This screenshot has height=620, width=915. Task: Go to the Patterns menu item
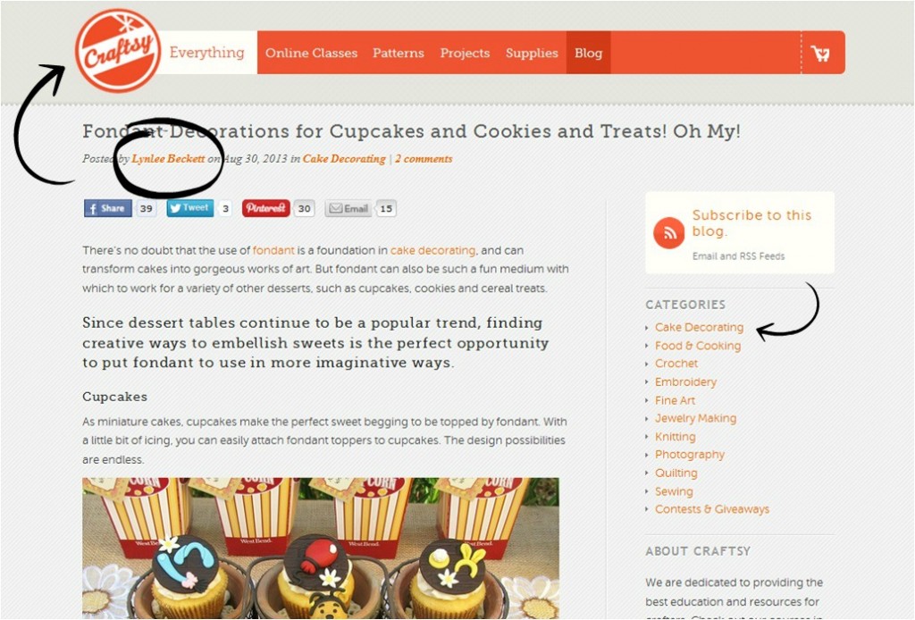[x=399, y=53]
